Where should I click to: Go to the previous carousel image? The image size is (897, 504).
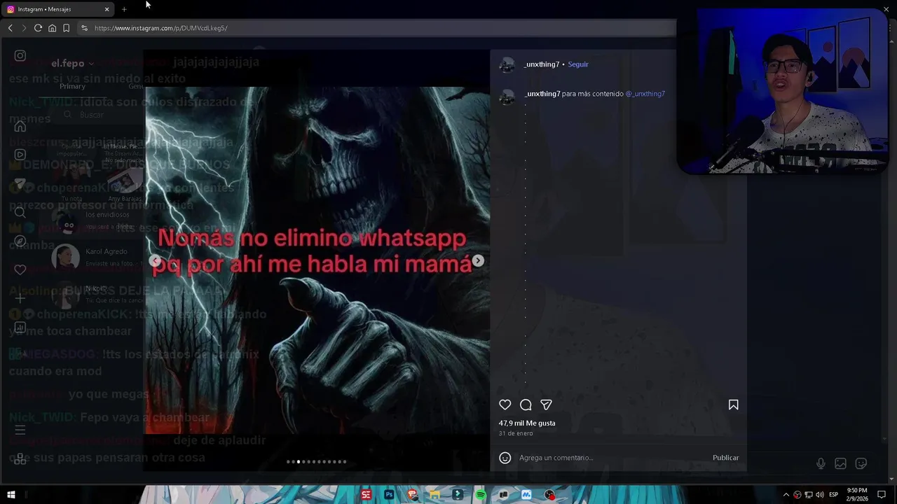(155, 260)
